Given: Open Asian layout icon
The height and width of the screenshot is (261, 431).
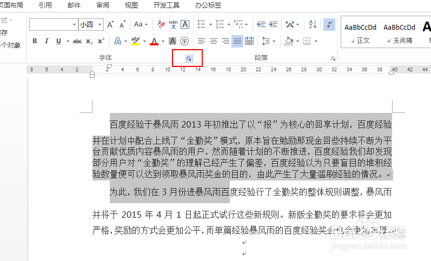Looking at the screenshot, I should [x=290, y=24].
